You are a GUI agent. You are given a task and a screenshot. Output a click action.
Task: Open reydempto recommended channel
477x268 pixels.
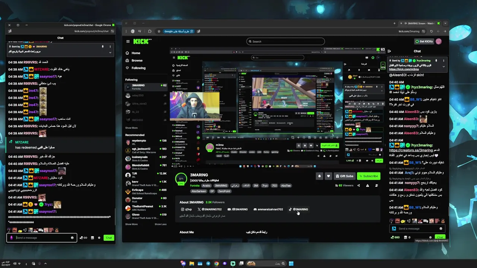pos(146,142)
